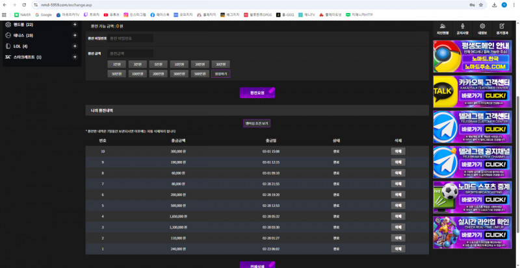The width and height of the screenshot is (520, 268).
Task: Click the purple 환전요청 button
Action: [257, 93]
